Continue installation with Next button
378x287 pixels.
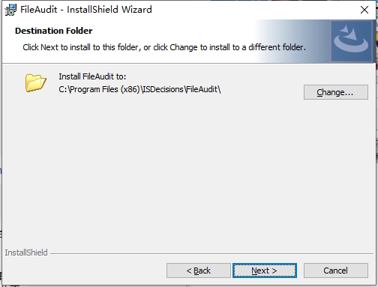265,271
